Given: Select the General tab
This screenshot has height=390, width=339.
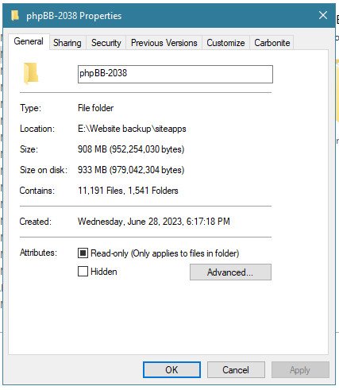Looking at the screenshot, I should click(29, 41).
